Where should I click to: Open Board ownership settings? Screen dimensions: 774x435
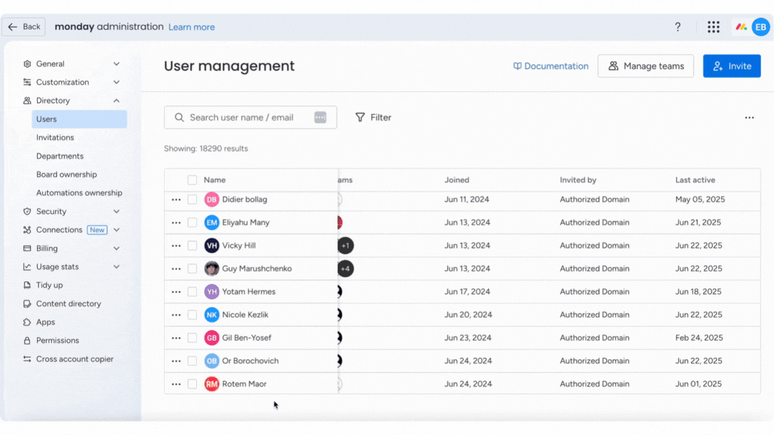pos(66,175)
